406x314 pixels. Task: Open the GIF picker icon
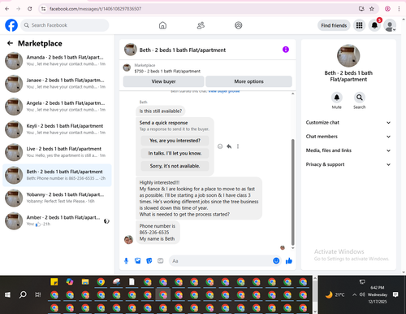click(161, 261)
